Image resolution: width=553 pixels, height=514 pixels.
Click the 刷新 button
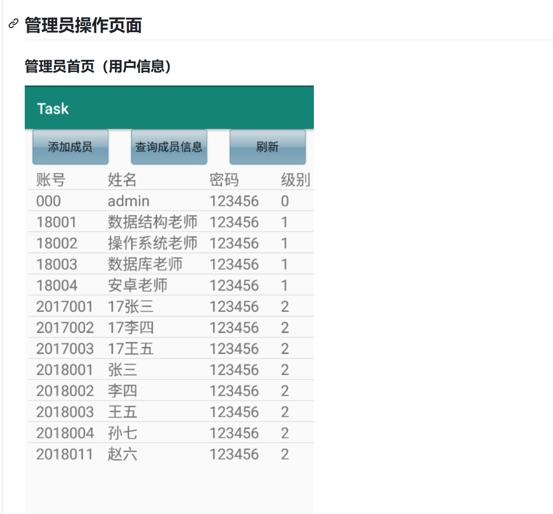(x=267, y=146)
